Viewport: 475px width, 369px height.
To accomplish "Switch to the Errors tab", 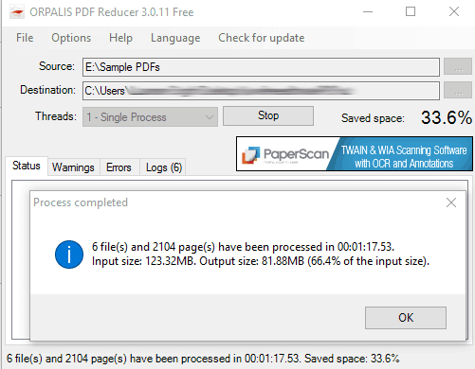I will point(119,167).
